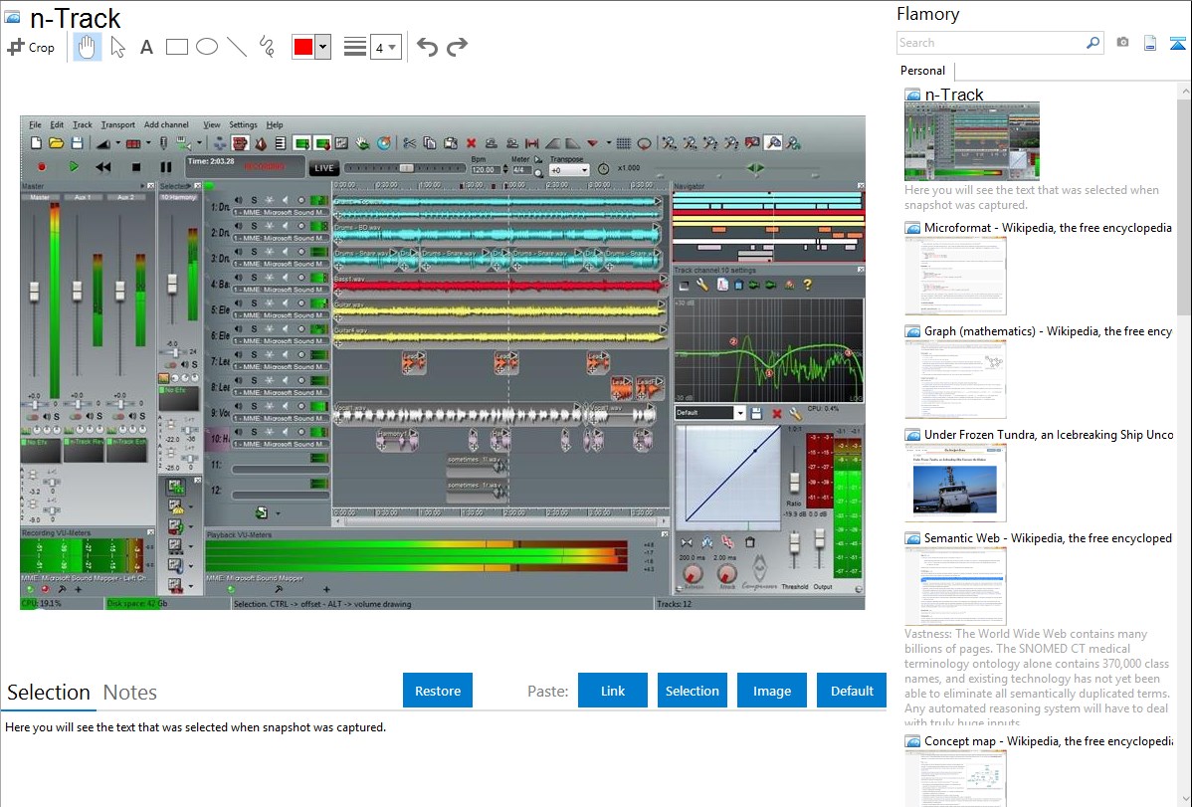Click the camera snapshot icon
The image size is (1192, 807).
click(1122, 43)
